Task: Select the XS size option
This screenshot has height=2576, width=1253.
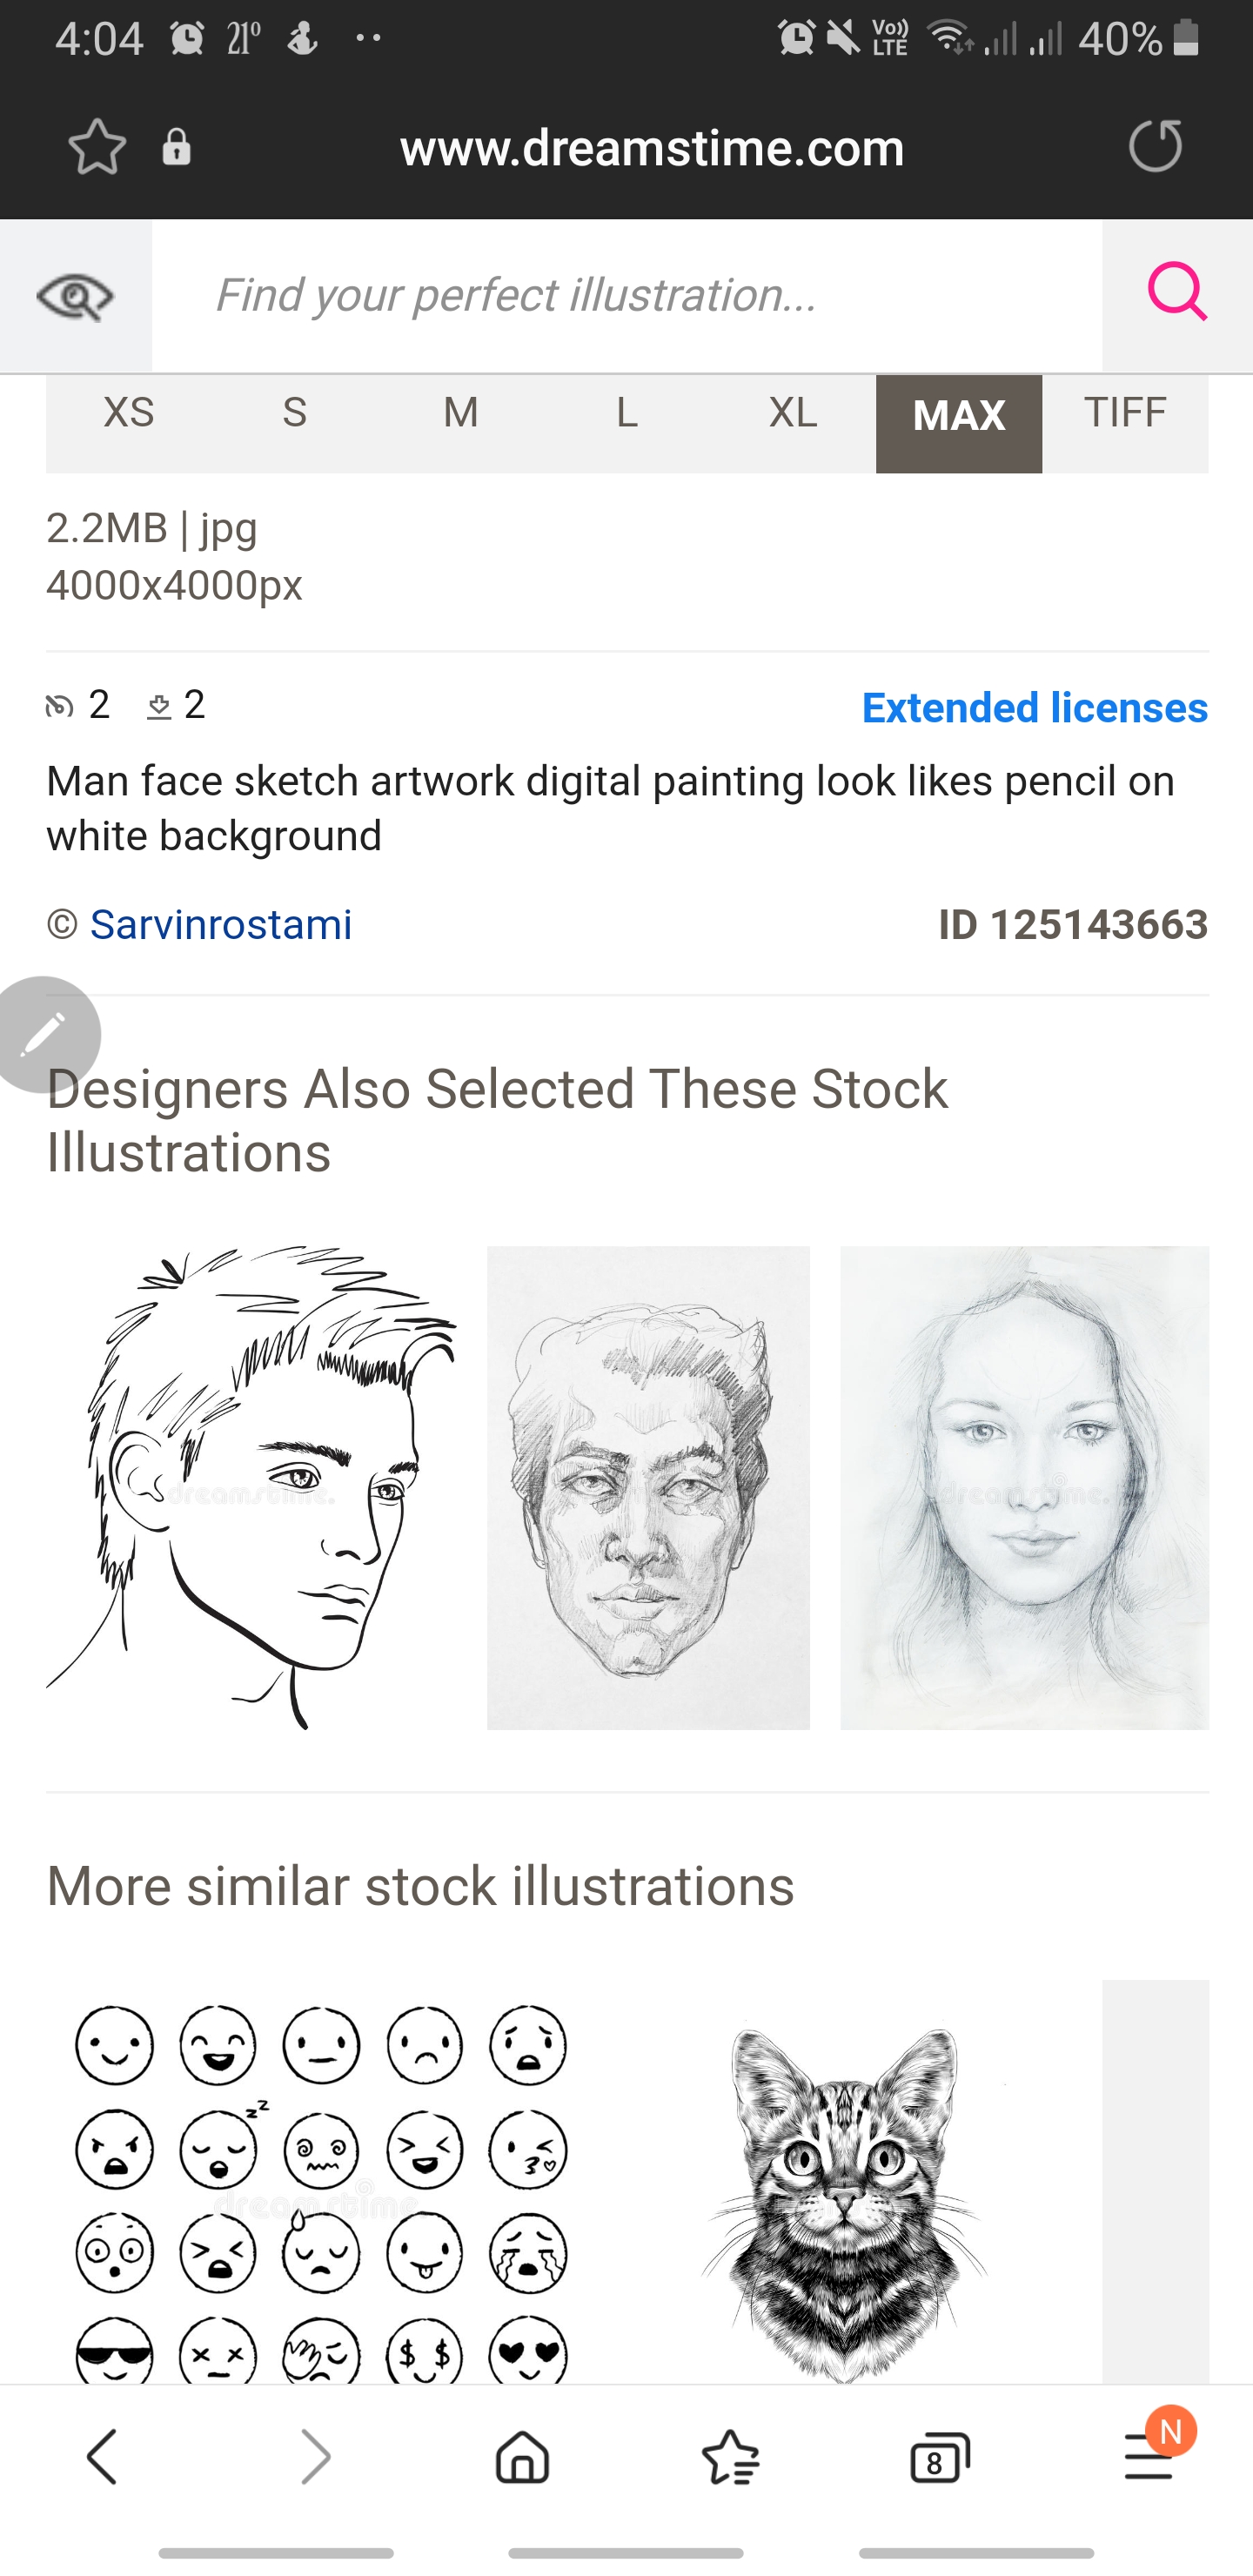Action: pyautogui.click(x=129, y=413)
